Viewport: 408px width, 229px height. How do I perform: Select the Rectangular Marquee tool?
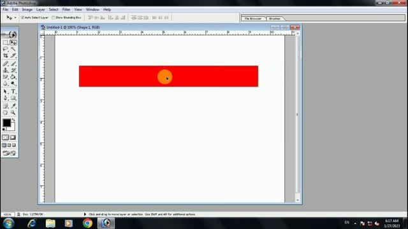pos(6,43)
